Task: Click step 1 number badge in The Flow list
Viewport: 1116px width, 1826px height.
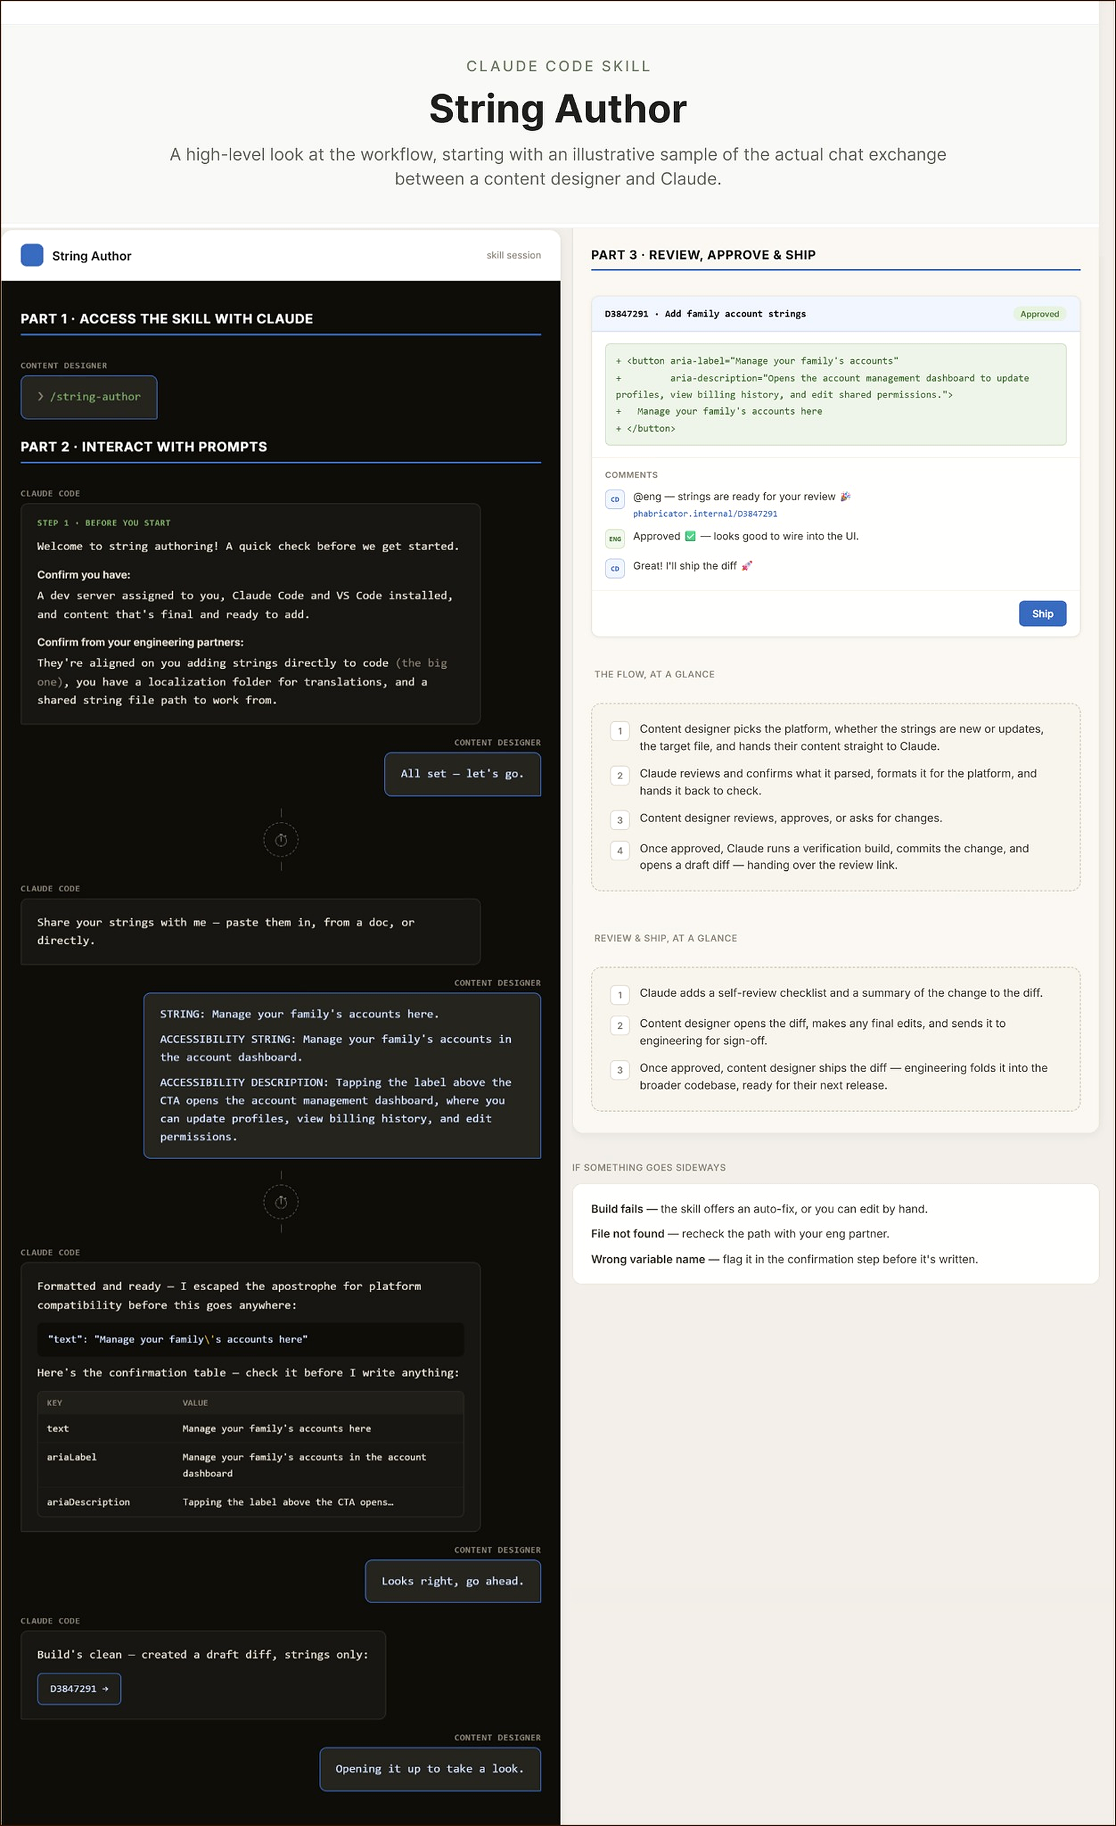Action: click(620, 731)
